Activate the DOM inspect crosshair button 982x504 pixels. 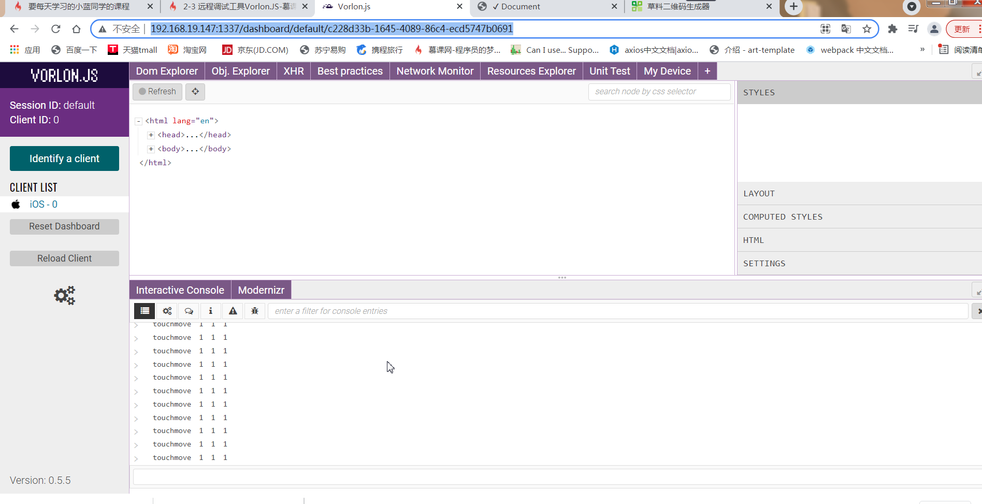(x=195, y=92)
